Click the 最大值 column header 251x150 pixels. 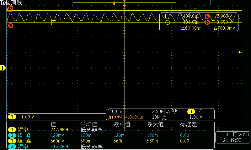[x=155, y=124]
